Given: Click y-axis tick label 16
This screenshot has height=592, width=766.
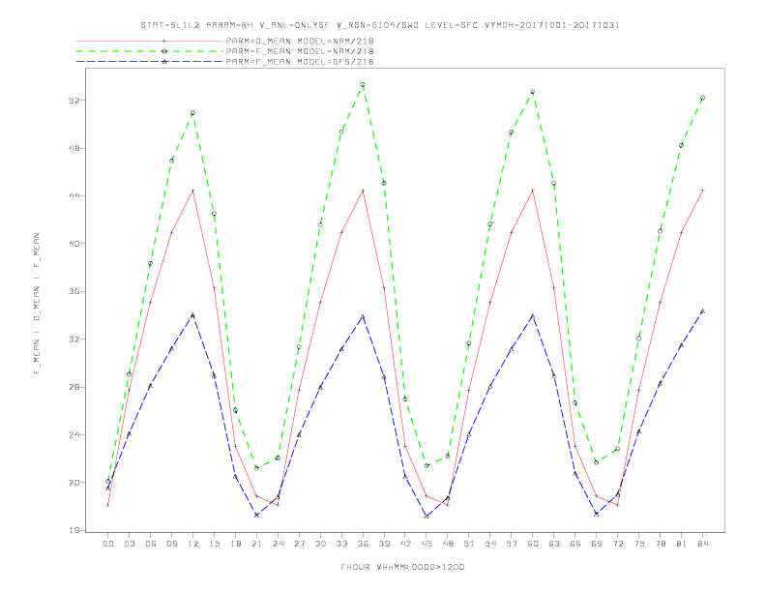Looking at the screenshot, I should click(x=75, y=530).
